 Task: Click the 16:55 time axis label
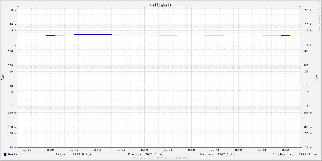click(x=286, y=150)
